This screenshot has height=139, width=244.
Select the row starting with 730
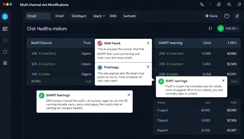[x=61, y=74]
